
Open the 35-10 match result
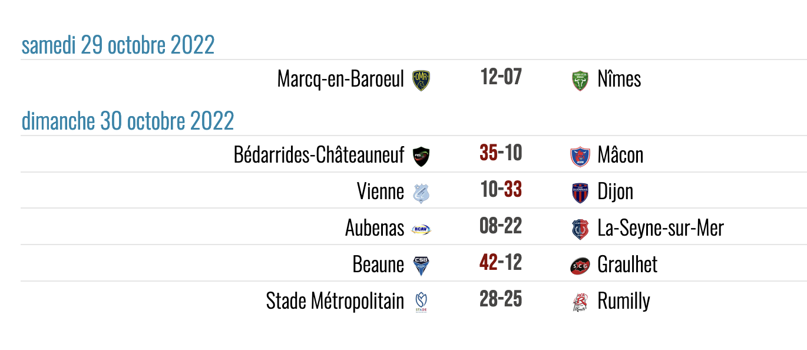(501, 153)
